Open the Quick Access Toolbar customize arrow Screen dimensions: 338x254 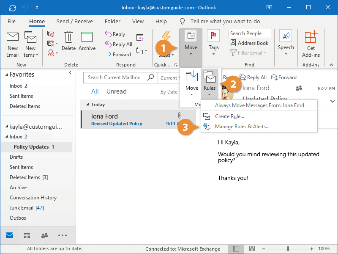(37, 8)
